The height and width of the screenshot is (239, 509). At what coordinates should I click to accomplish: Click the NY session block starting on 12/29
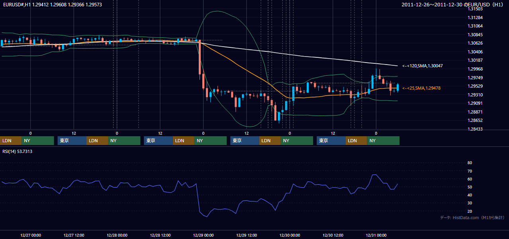pyautogui.click(x=297, y=141)
